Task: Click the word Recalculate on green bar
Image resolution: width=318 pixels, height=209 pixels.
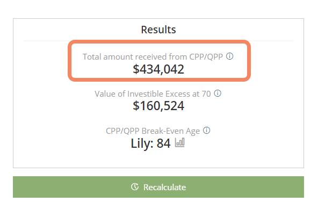Action: point(164,188)
